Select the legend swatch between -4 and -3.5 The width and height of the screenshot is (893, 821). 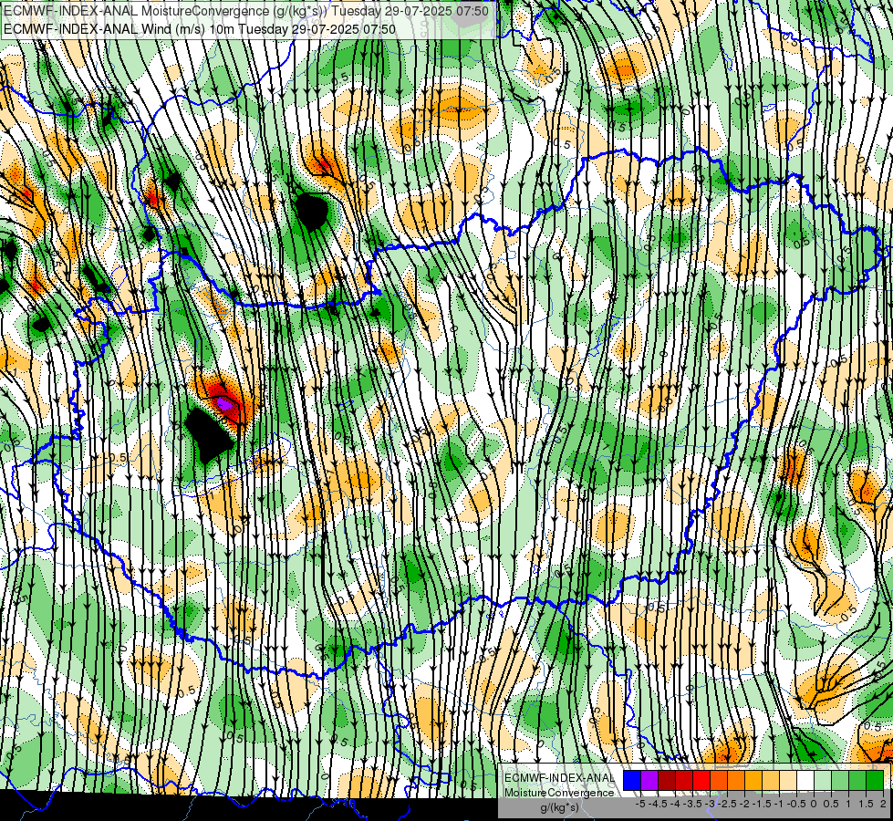(x=684, y=781)
